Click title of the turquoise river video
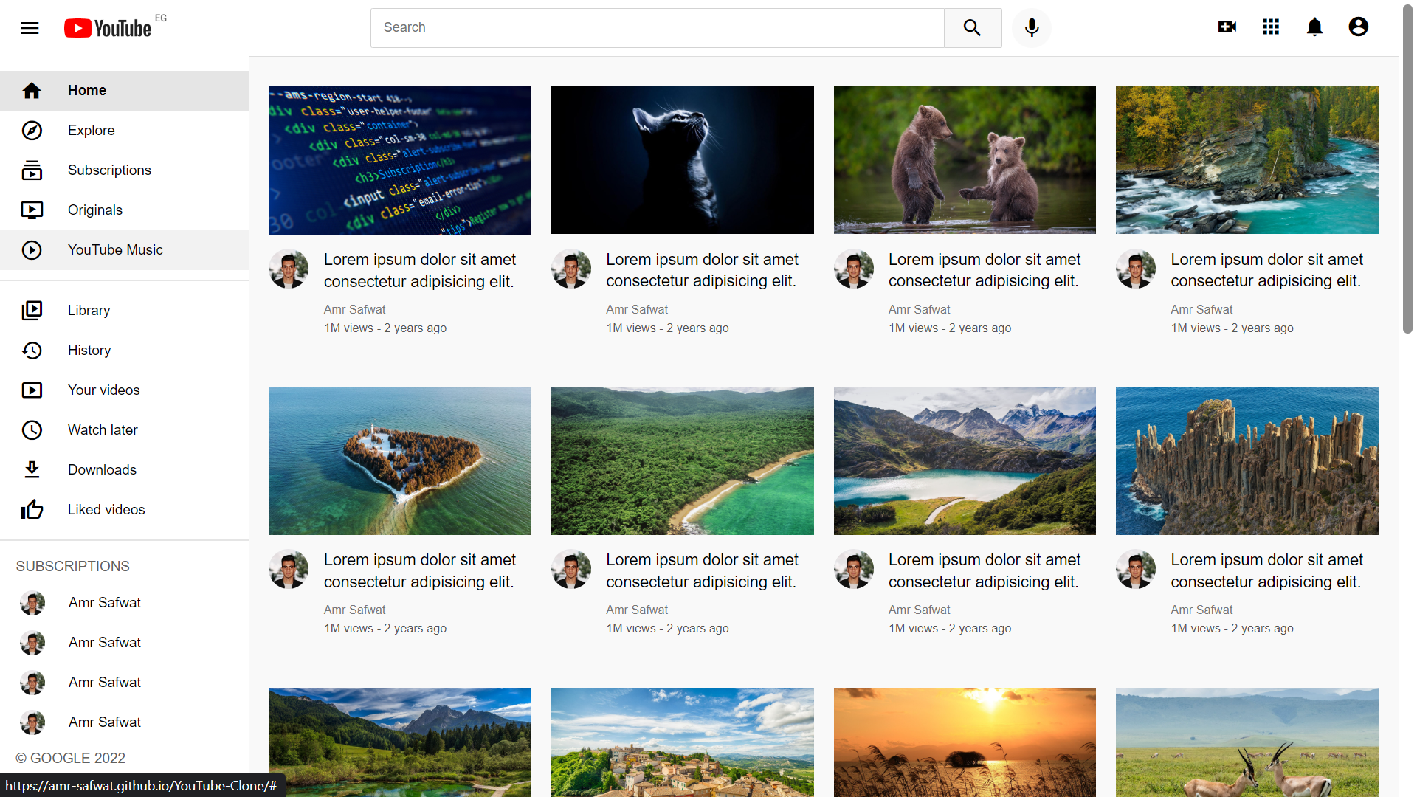 [x=1266, y=270]
